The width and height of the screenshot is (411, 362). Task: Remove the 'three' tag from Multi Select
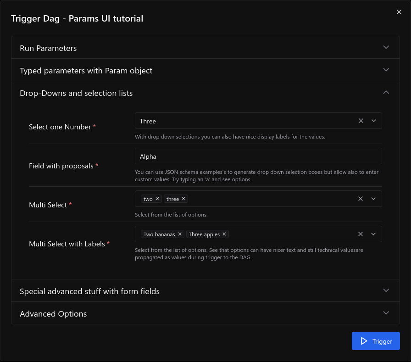[183, 199]
